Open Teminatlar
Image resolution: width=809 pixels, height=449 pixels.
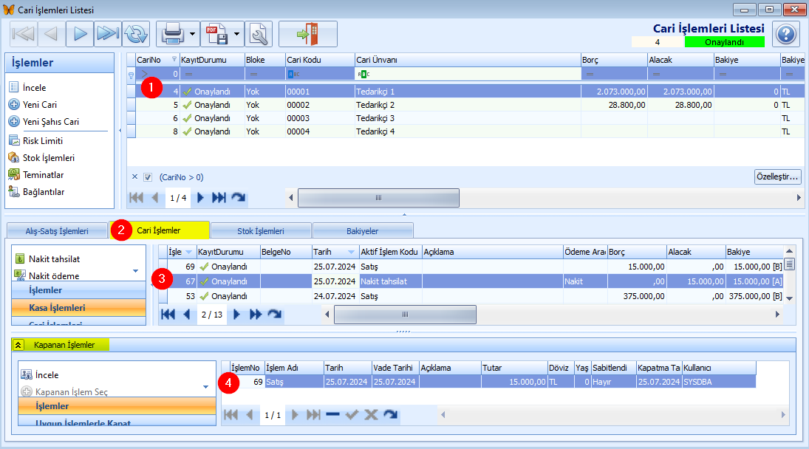pyautogui.click(x=43, y=175)
